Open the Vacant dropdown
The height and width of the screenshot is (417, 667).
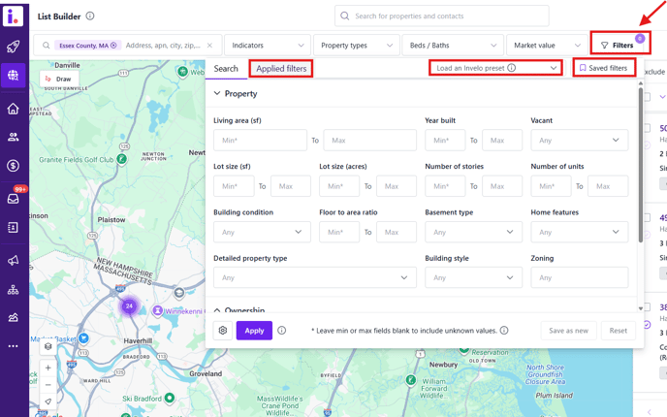tap(579, 141)
